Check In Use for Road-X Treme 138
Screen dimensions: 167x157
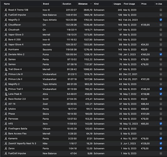point(161,10)
